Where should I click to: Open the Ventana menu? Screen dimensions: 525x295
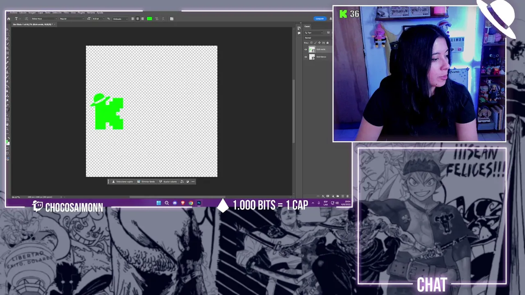click(91, 13)
